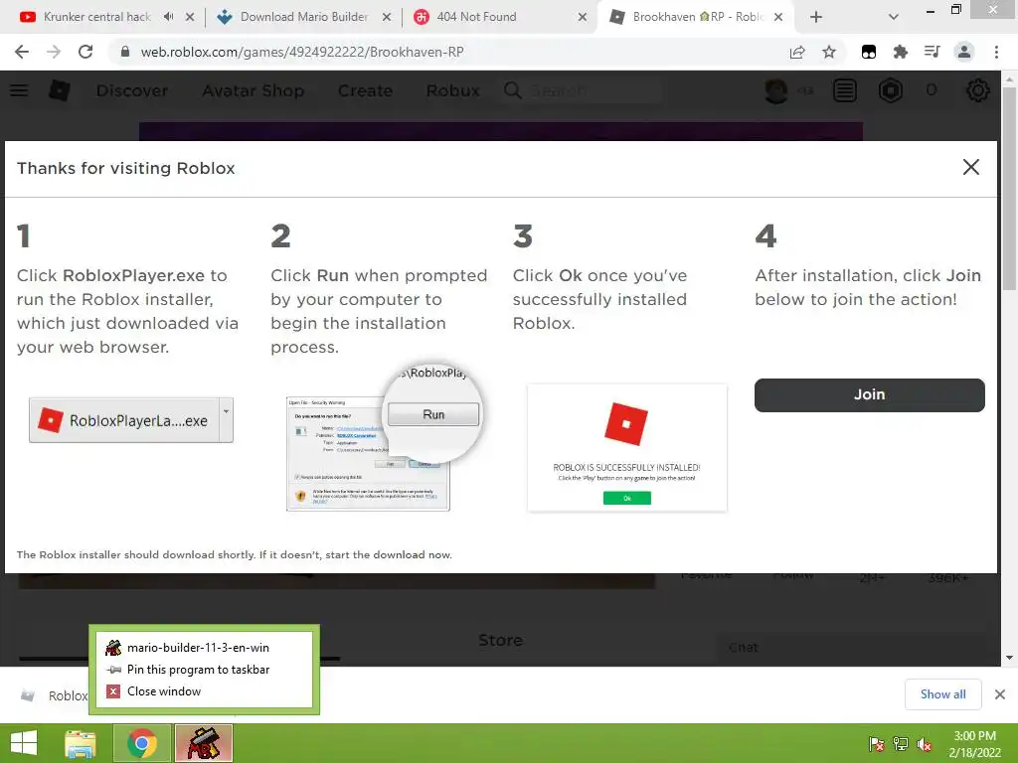This screenshot has height=763, width=1018.
Task: Click the Join button
Action: point(869,394)
